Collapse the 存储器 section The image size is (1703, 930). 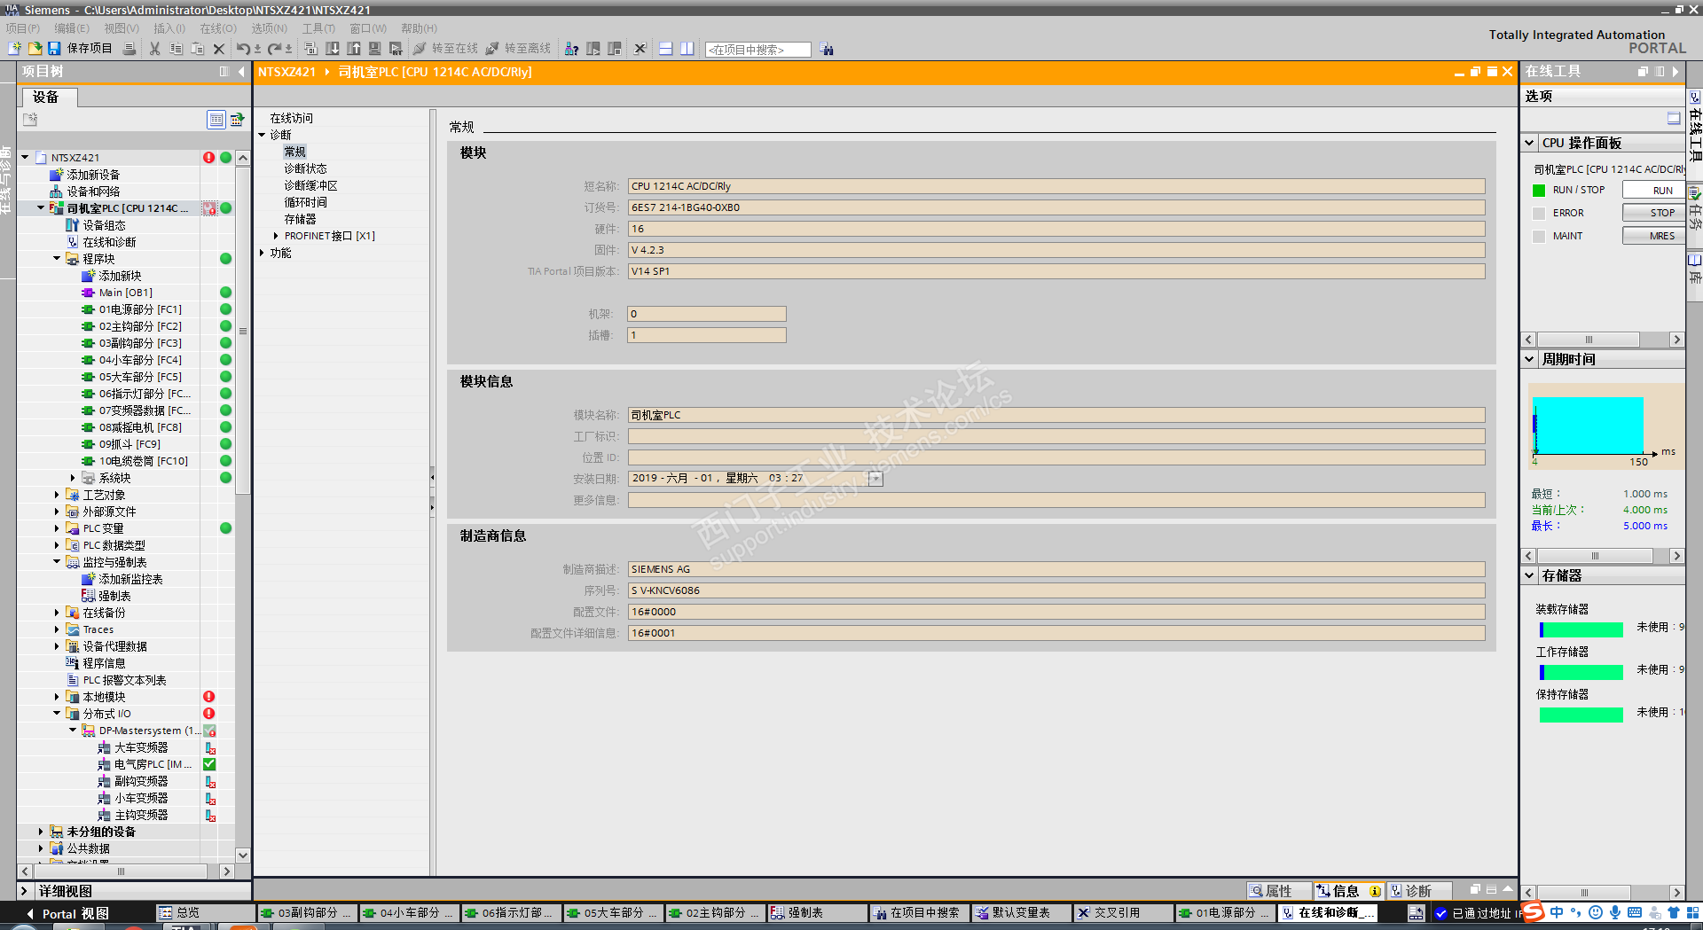(1530, 575)
